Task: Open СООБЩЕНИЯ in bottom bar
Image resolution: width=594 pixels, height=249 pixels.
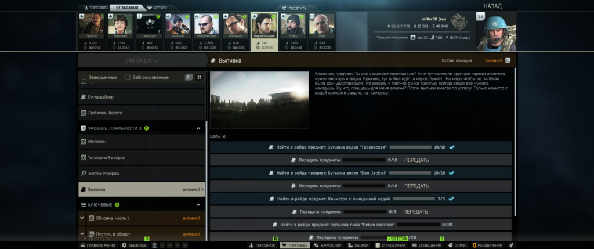Action: 426,246
